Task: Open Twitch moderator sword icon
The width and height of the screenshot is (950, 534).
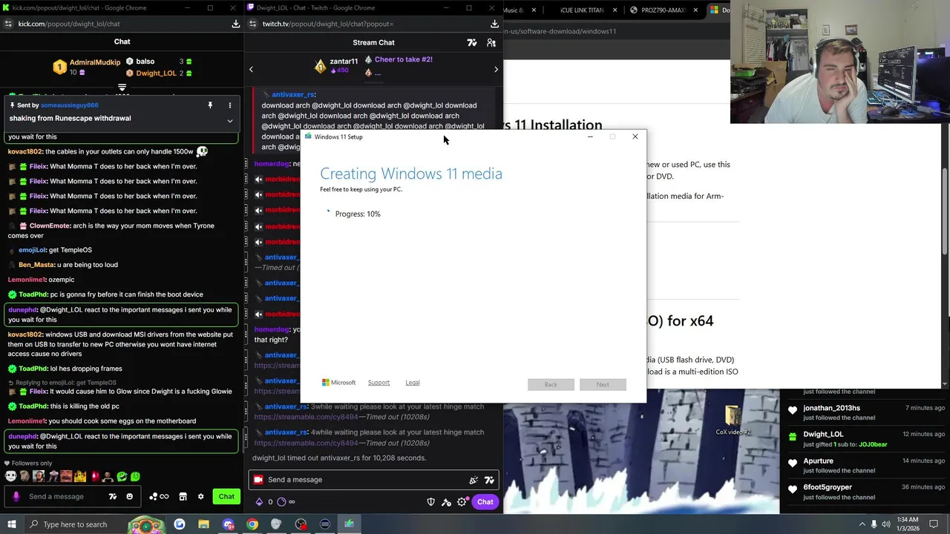Action: [446, 502]
